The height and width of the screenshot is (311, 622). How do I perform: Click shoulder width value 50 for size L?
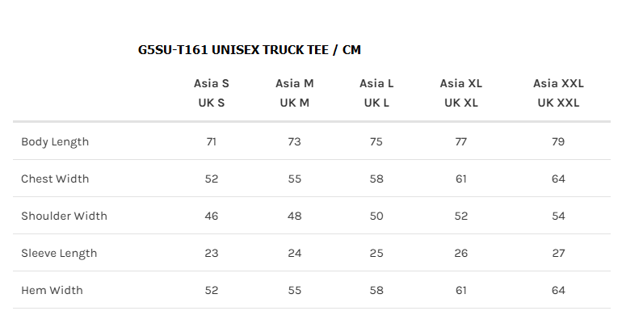coord(376,216)
